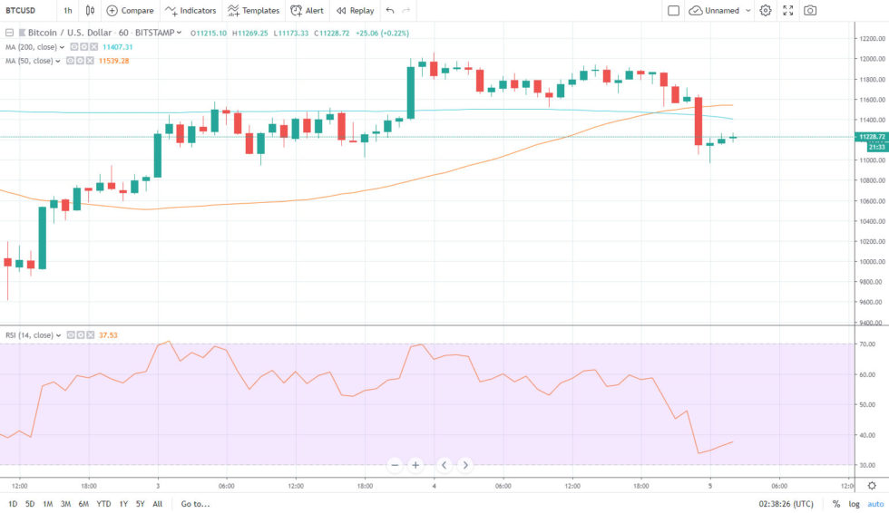This screenshot has width=889, height=513.
Task: Click the +25.06 (+0.22%) change value
Action: click(x=382, y=34)
